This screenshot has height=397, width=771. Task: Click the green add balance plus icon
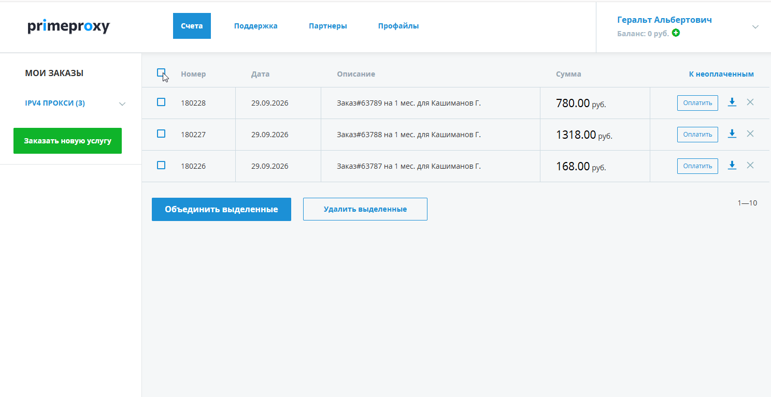676,33
